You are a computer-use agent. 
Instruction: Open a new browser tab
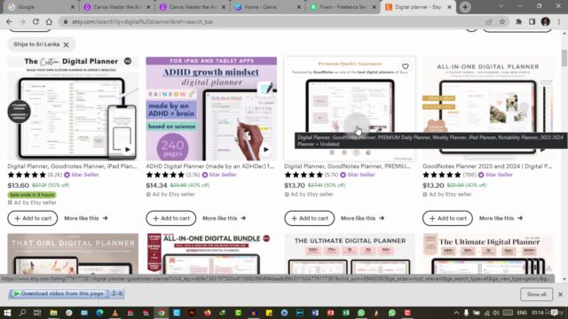[465, 7]
